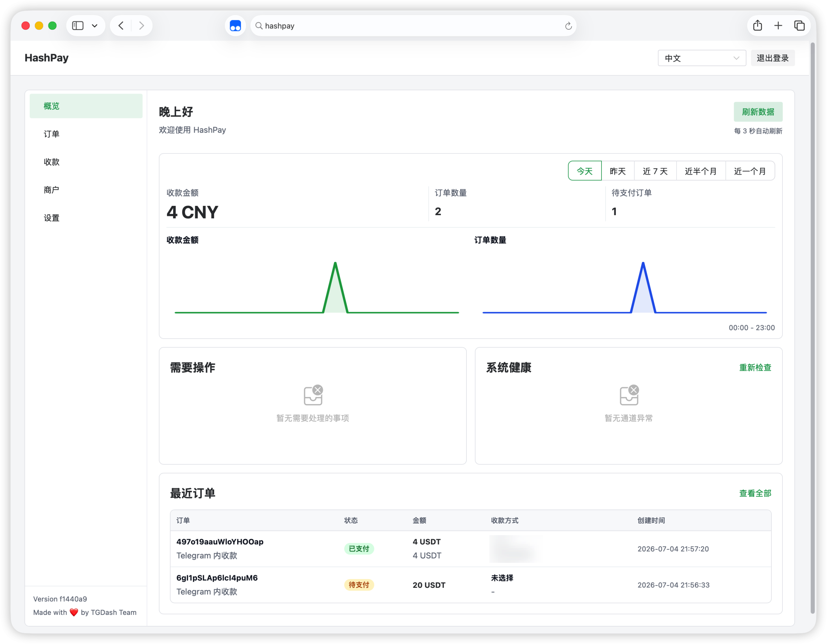827x644 pixels.
Task: Click the HashPay logo title
Action: 47,58
